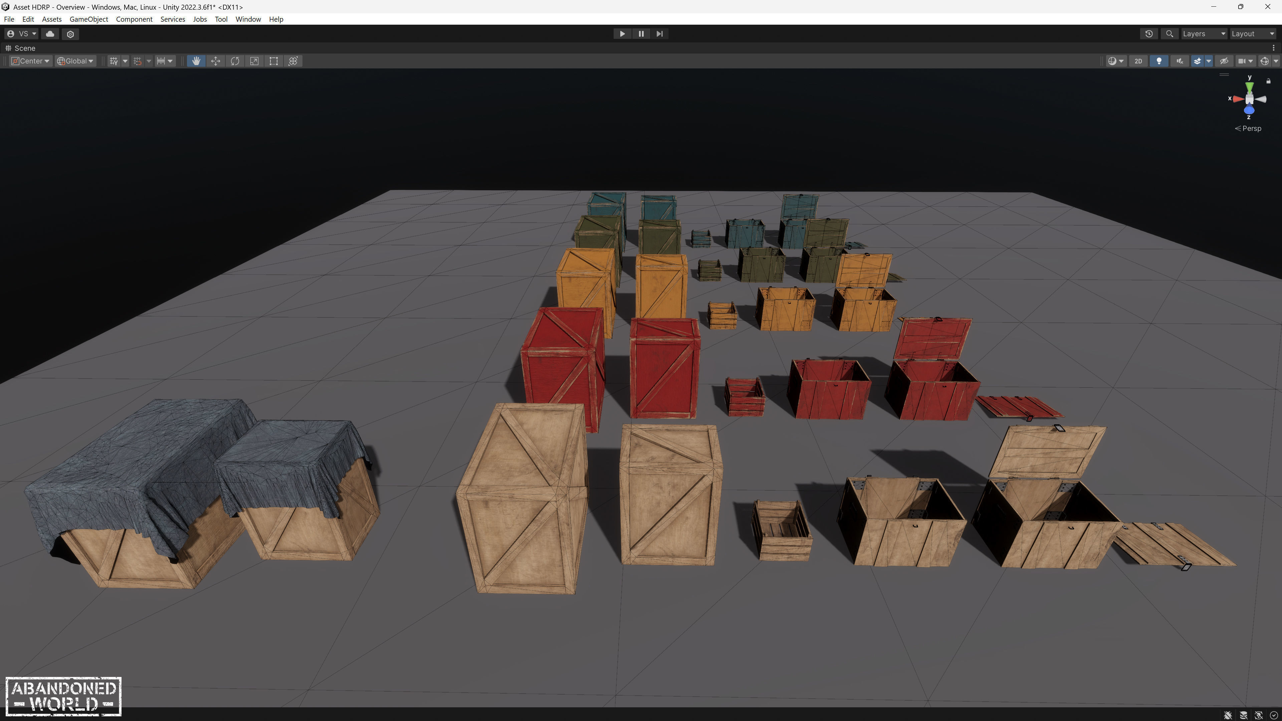The width and height of the screenshot is (1282, 721).
Task: Open the Undo History window
Action: pos(1148,34)
